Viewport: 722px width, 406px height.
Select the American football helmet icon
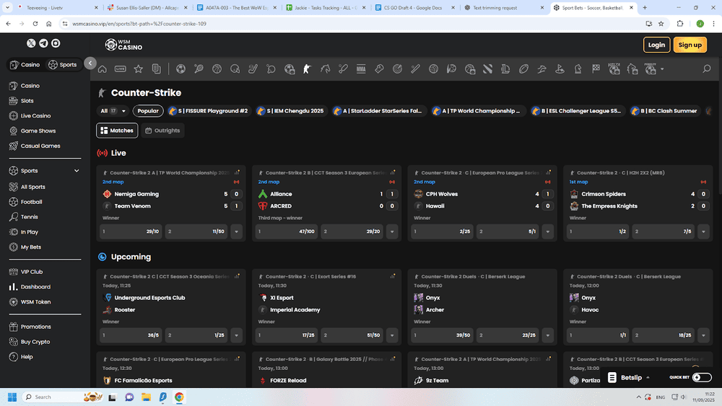[235, 69]
